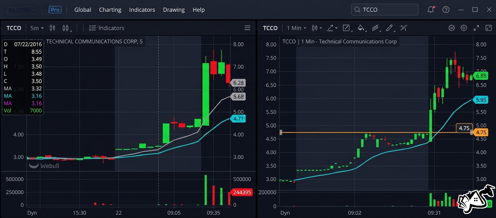Open the Global menu

click(x=82, y=10)
